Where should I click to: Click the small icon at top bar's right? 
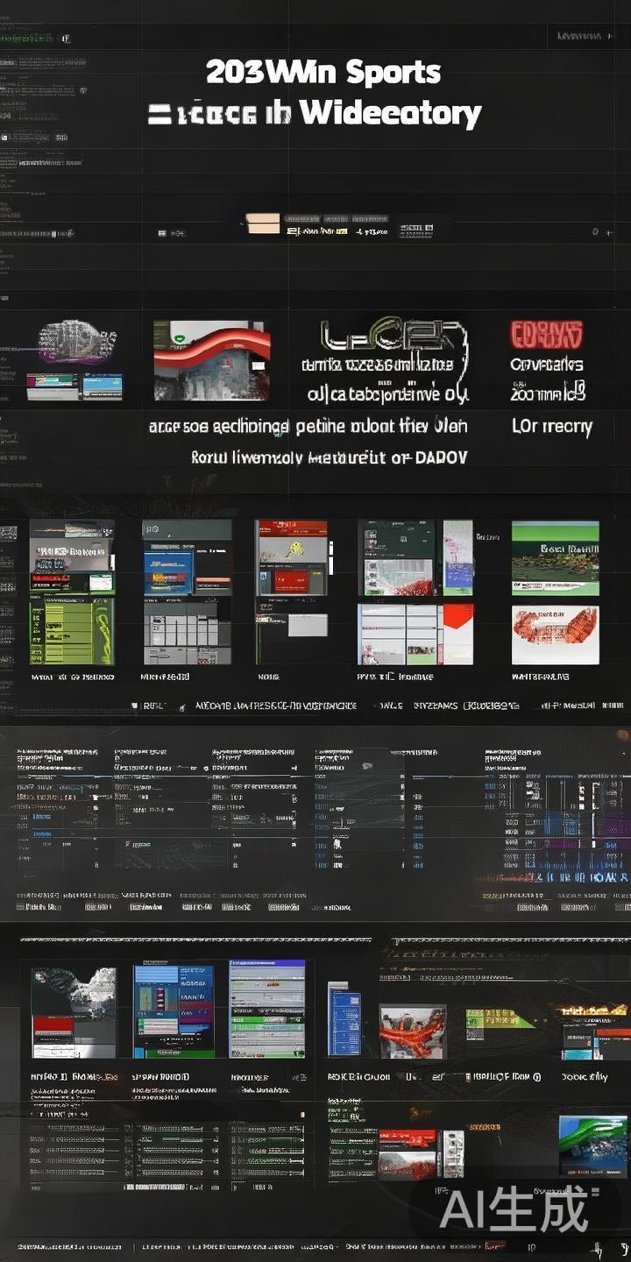click(596, 231)
